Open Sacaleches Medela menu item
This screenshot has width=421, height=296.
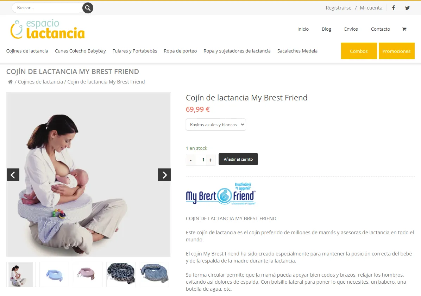click(297, 51)
